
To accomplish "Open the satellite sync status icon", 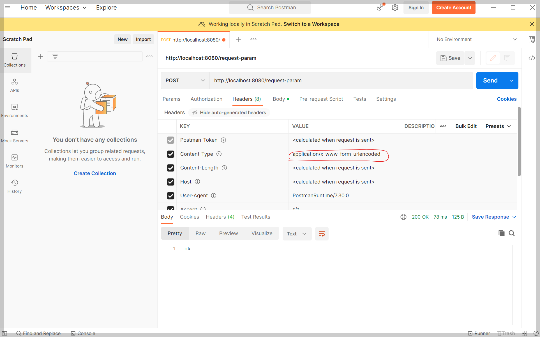I will click(x=380, y=7).
